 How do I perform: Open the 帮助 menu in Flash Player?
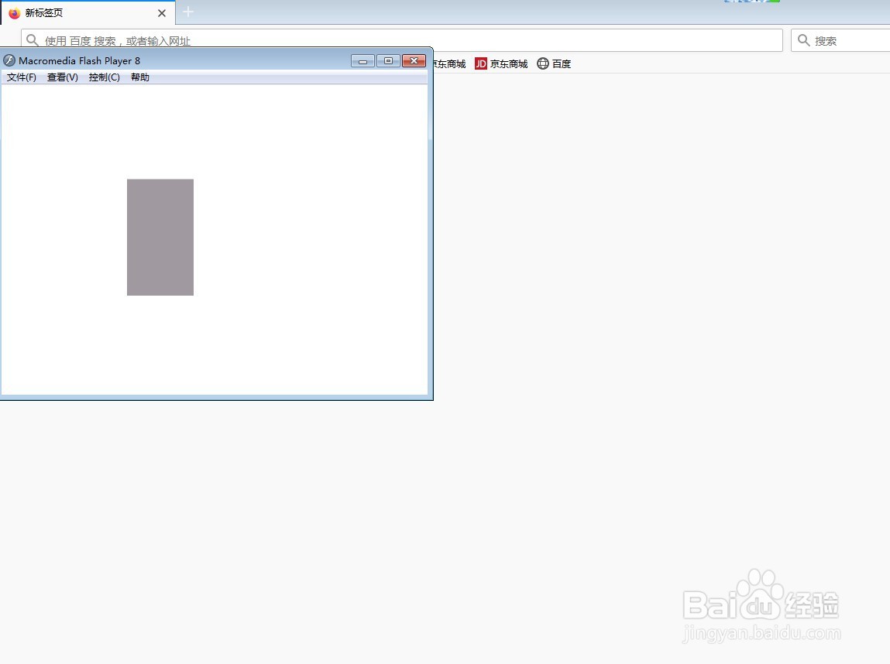[x=140, y=77]
